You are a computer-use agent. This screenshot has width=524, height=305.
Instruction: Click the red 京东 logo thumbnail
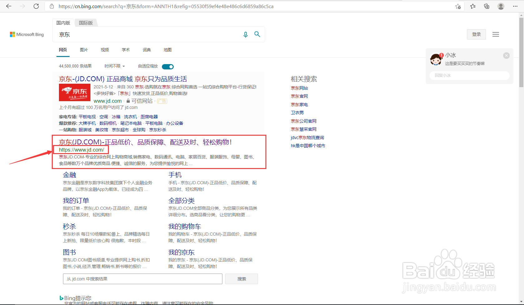click(x=75, y=92)
